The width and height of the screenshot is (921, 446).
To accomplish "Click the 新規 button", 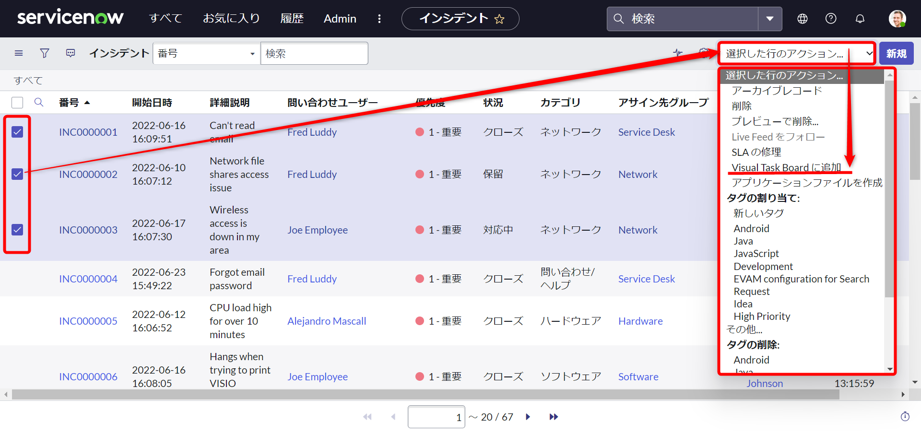I will pyautogui.click(x=896, y=53).
